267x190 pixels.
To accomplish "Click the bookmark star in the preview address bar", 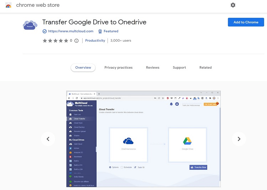I will click(x=163, y=98).
